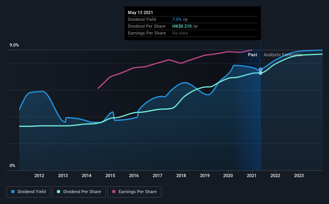Click the 2012 x-axis year label

pyautogui.click(x=39, y=175)
